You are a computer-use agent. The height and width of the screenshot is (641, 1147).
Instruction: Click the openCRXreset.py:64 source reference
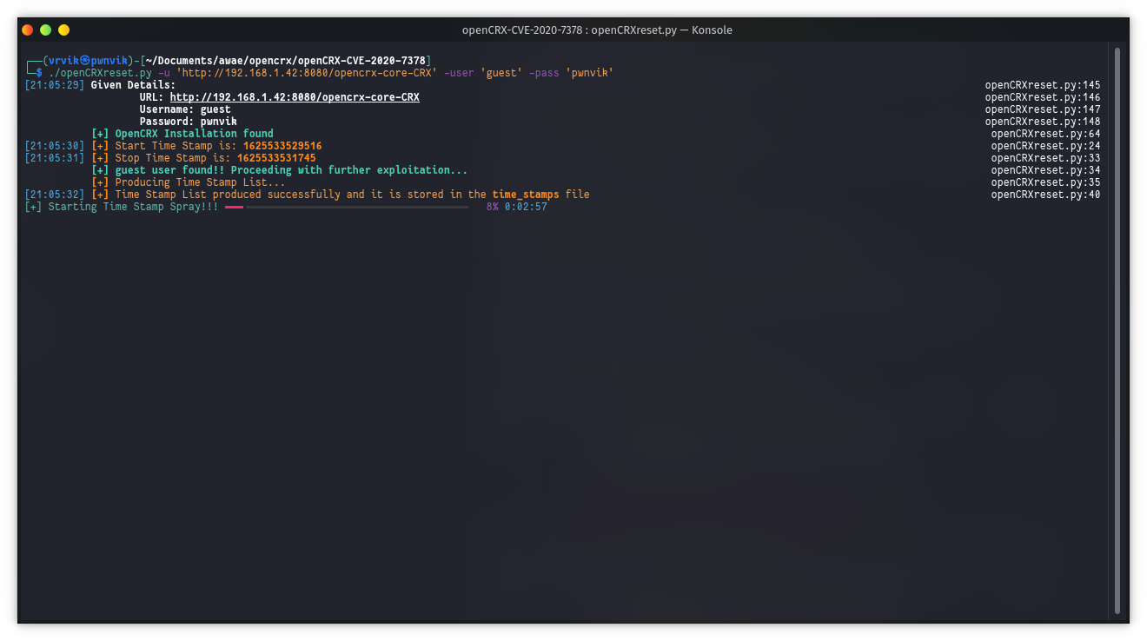1046,134
